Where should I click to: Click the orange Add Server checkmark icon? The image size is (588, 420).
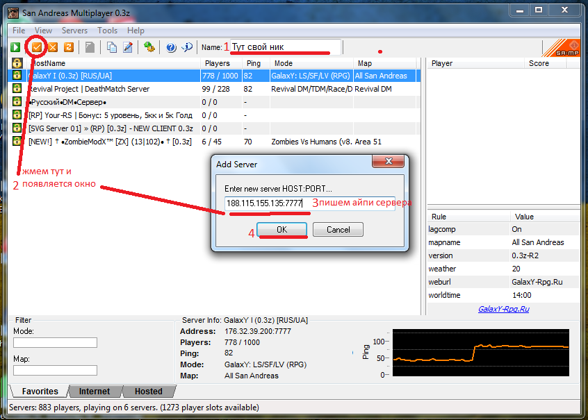(37, 47)
